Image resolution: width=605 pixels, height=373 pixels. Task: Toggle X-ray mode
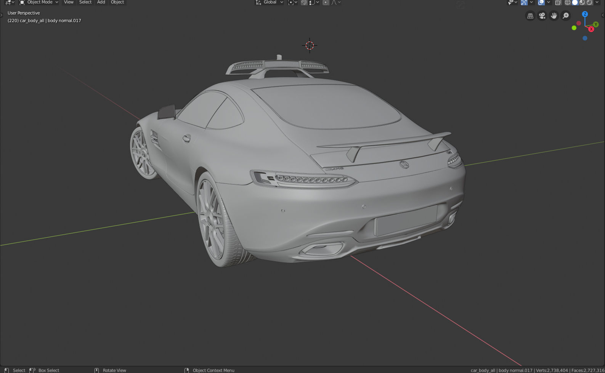(558, 2)
